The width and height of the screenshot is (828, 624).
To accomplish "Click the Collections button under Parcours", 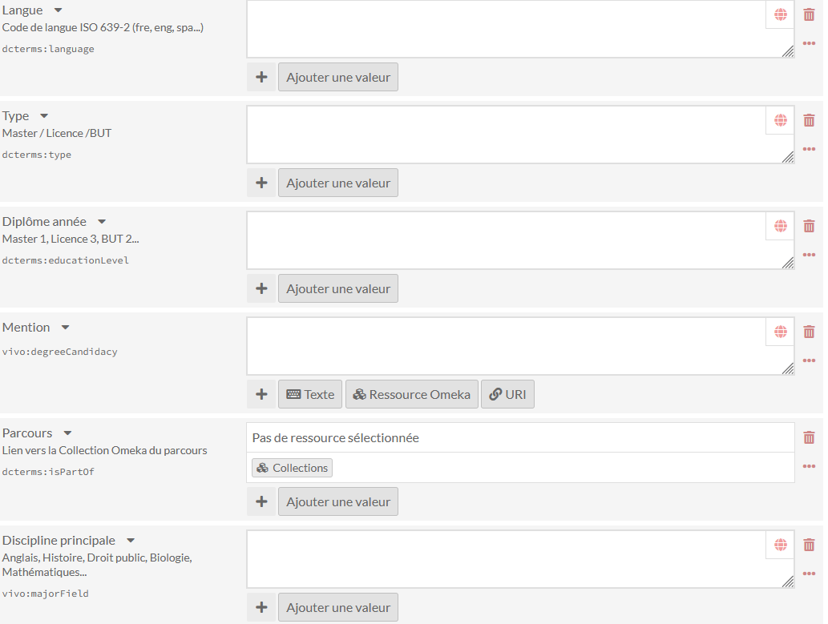I will 293,468.
